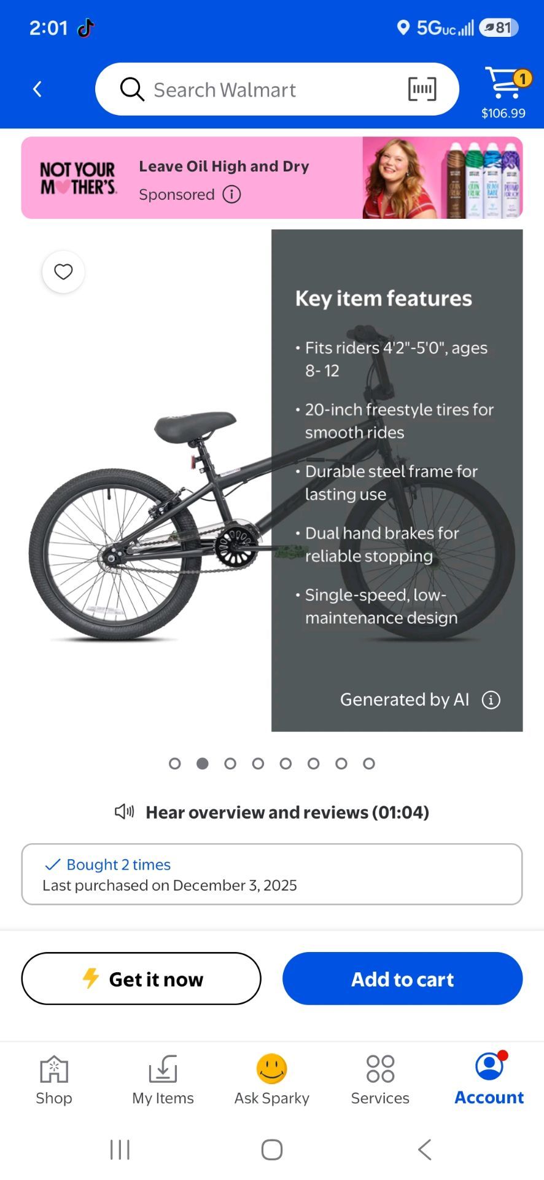544x1180 pixels.
Task: Click the Add to cart button
Action: [403, 978]
